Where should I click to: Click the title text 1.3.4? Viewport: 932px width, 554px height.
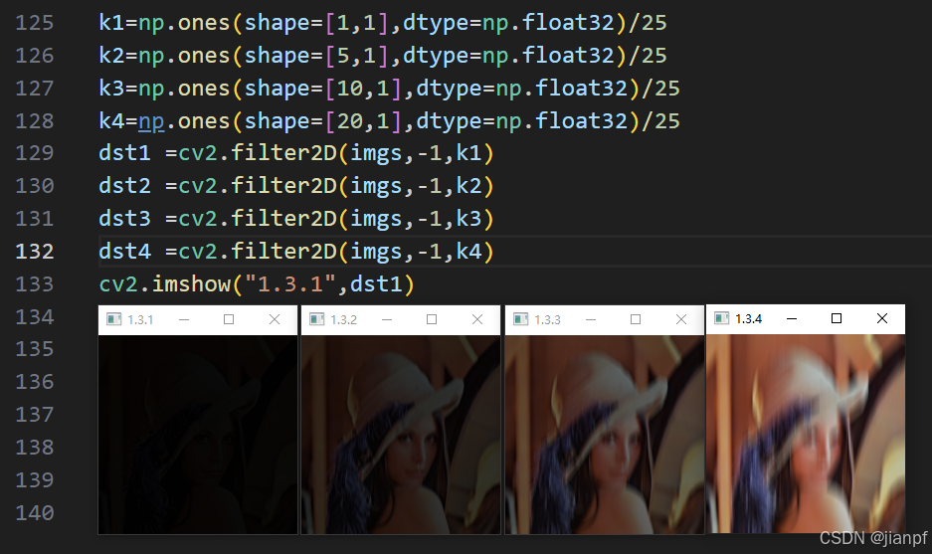(748, 318)
